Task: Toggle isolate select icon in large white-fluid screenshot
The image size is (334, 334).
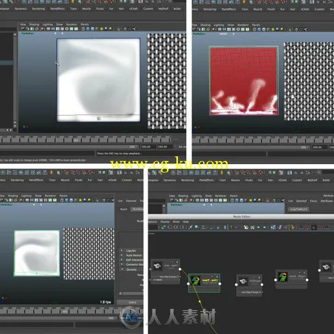Action: click(x=118, y=29)
